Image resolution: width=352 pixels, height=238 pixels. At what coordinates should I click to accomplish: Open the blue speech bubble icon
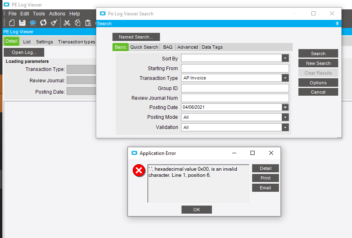coord(33,23)
